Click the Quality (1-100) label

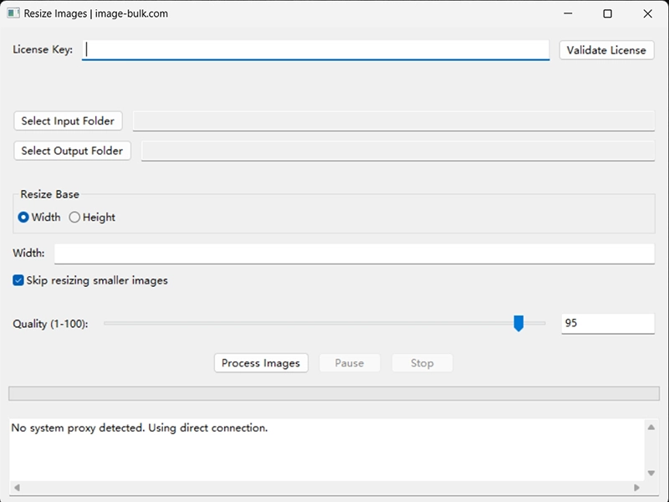(x=50, y=324)
